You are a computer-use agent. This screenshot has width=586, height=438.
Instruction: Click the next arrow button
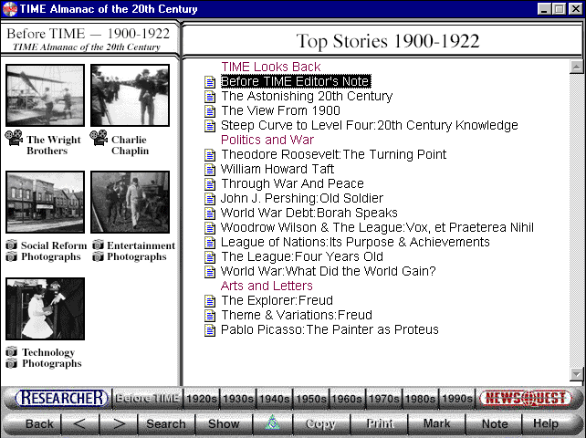(x=119, y=423)
